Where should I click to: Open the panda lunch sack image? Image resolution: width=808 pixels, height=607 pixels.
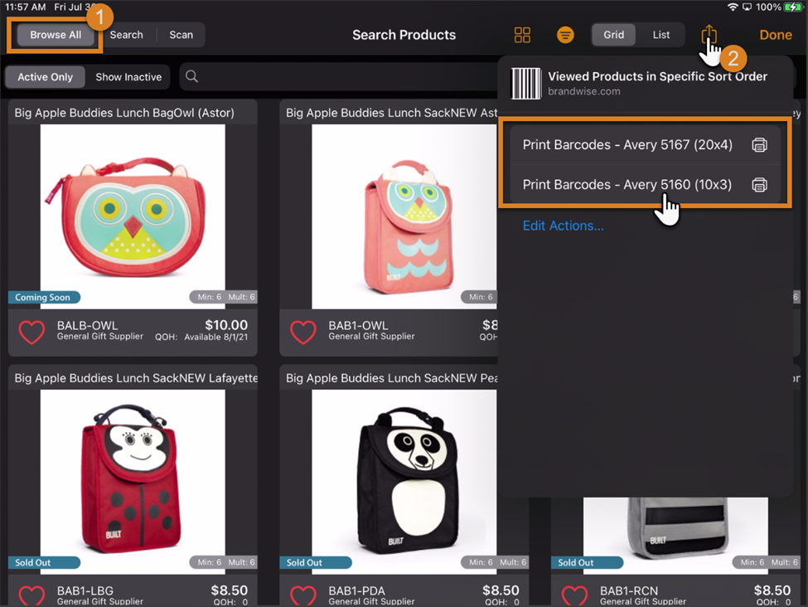coord(404,482)
